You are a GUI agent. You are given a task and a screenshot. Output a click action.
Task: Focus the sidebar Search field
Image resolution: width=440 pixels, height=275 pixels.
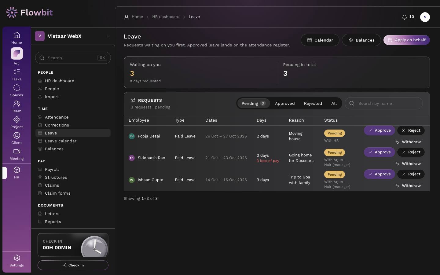coord(73,58)
